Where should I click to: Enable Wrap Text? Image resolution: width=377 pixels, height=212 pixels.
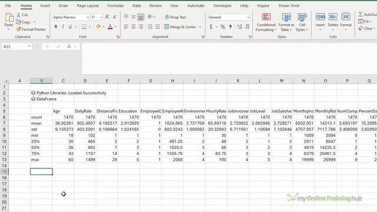176,17
